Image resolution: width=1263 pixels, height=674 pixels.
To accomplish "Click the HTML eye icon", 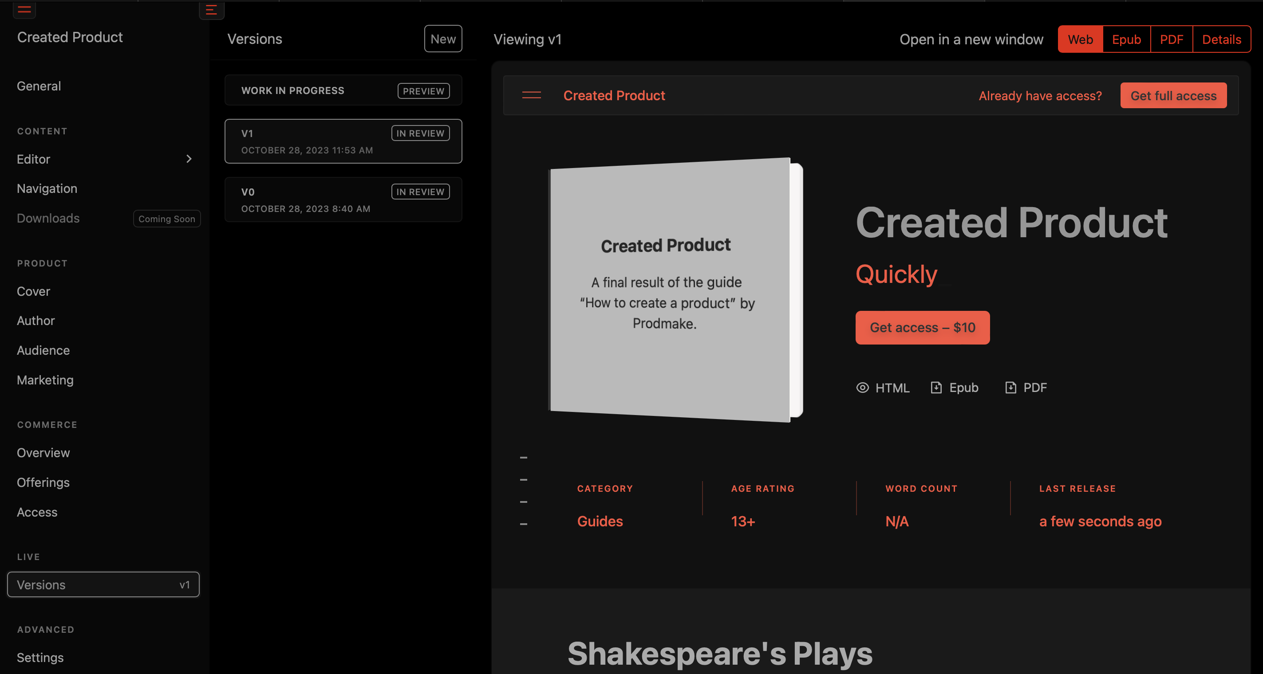I will 862,388.
